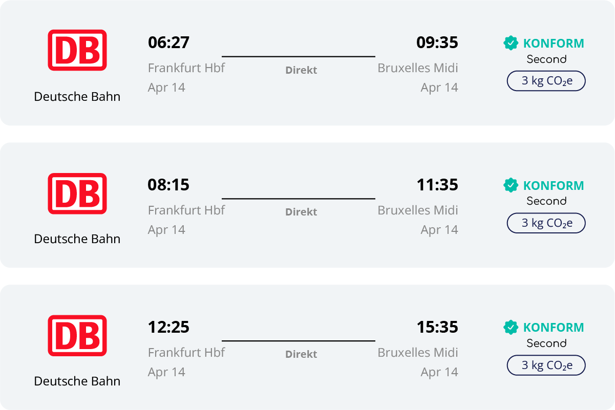615x410 pixels.
Task: Choose the train departing at 12:25
Action: point(307,347)
